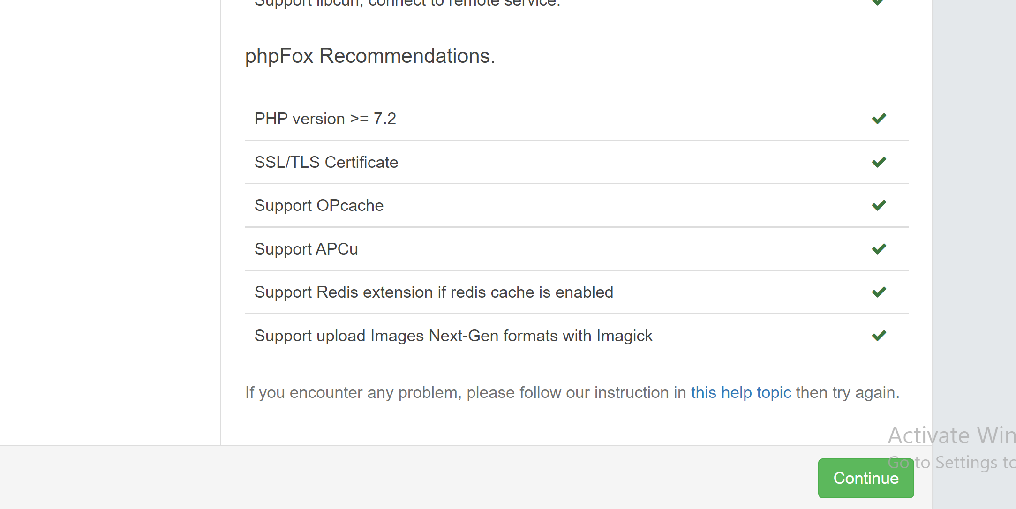1016x509 pixels.
Task: Click the Imagick Next-Gen formats requirement text
Action: coord(453,336)
